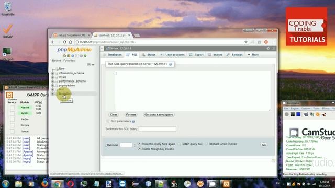This screenshot has width=335, height=188.
Task: Click the help icon next to Bind parameters
Action: (x=133, y=121)
